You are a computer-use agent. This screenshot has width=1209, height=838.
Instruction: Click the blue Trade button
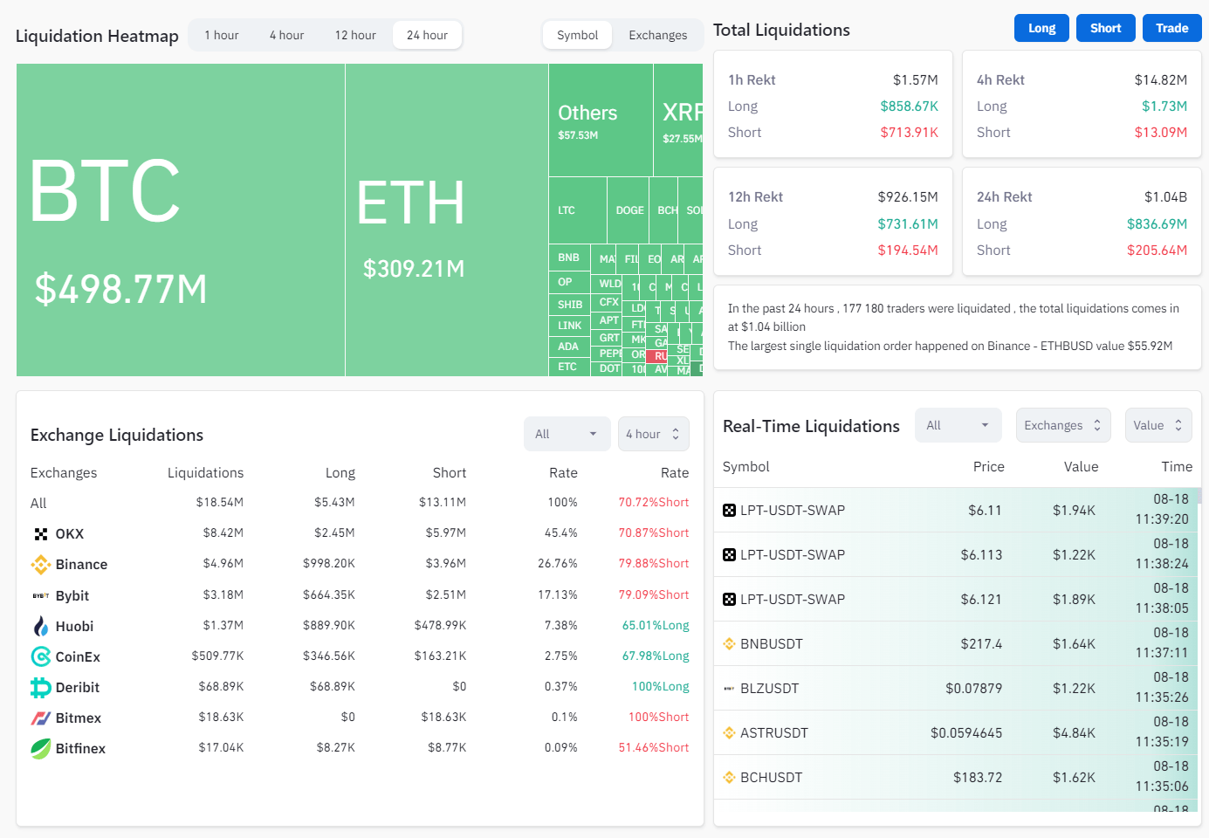click(1171, 28)
